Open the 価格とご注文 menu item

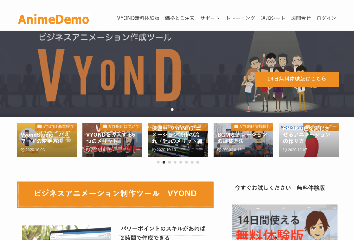[x=180, y=18]
